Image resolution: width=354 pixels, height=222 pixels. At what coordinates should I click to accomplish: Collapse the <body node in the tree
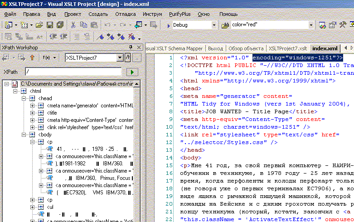[24, 135]
